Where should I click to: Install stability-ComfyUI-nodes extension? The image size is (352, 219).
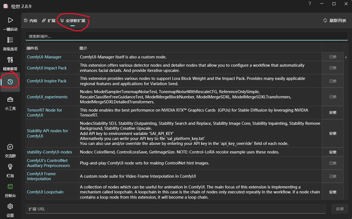[333, 152]
